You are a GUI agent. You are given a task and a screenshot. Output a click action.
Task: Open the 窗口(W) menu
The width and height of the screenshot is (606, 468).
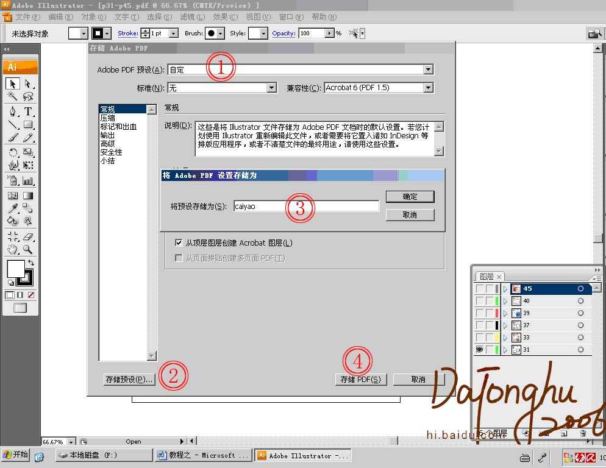[291, 17]
